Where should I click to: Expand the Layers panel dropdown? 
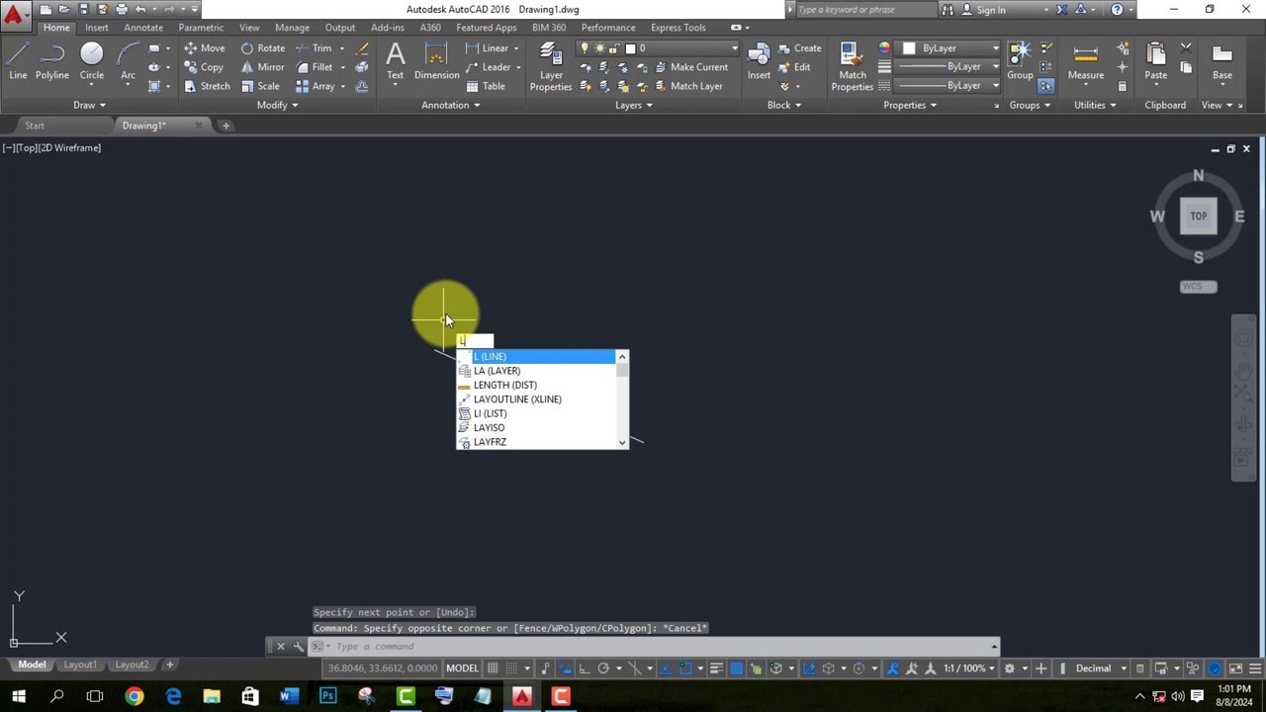[x=633, y=105]
